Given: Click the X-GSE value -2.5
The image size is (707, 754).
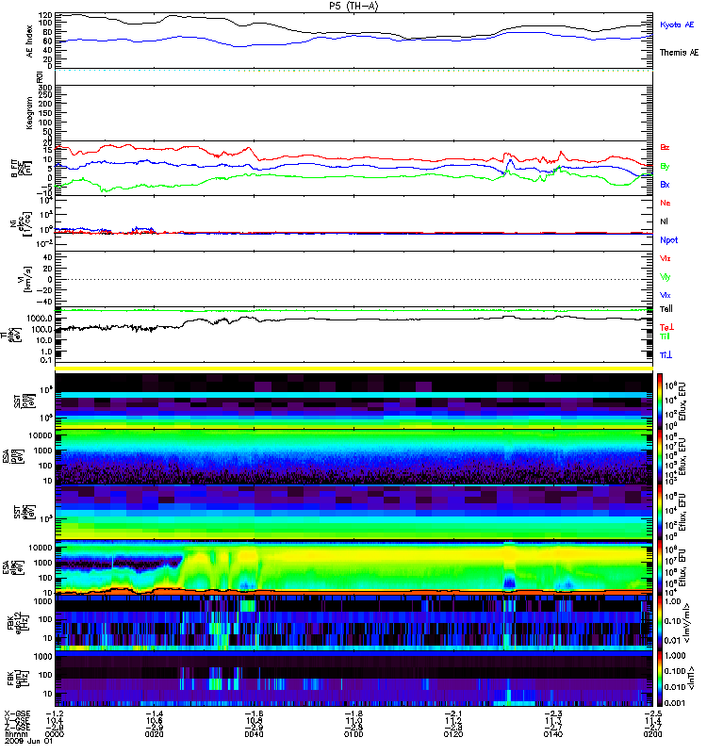Looking at the screenshot, I should 652,714.
